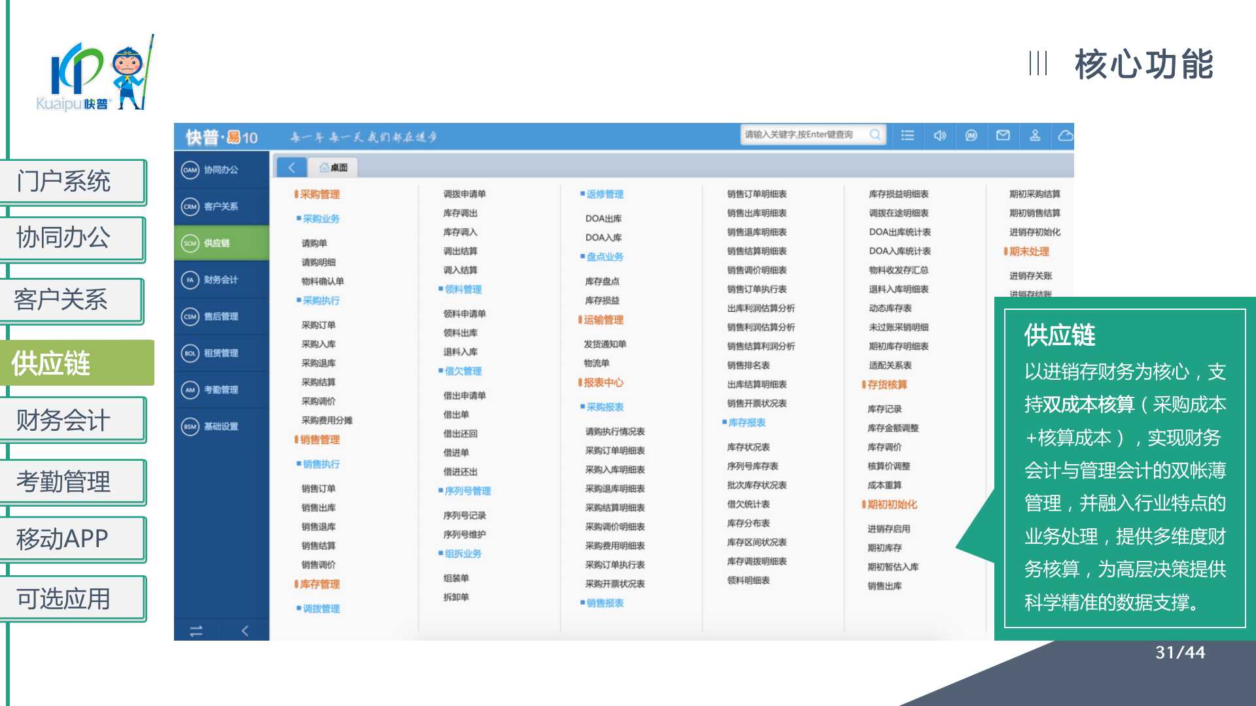The height and width of the screenshot is (706, 1256).
Task: Open the IM chat icon
Action: pos(971,135)
